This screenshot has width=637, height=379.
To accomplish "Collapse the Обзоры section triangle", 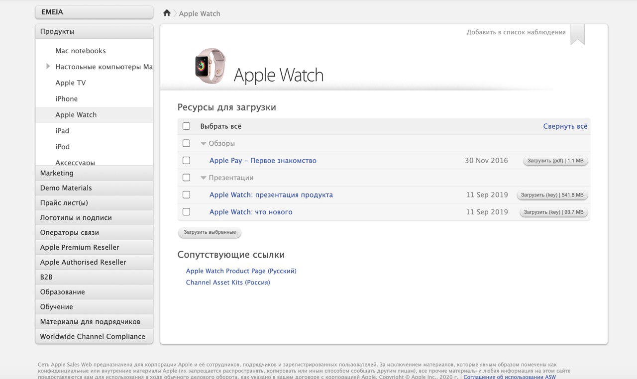I will tap(203, 143).
